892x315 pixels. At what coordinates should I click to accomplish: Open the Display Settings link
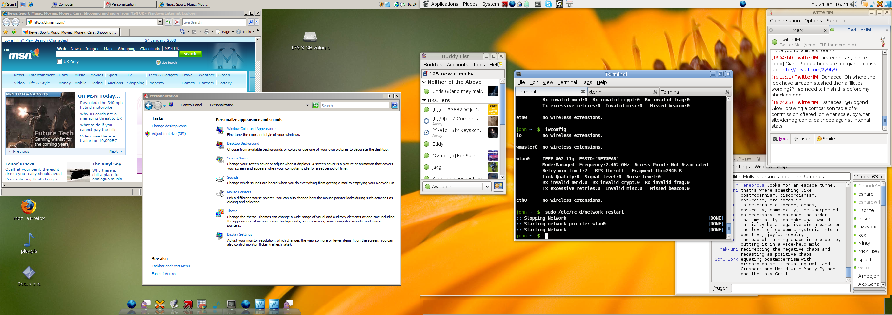pos(239,235)
